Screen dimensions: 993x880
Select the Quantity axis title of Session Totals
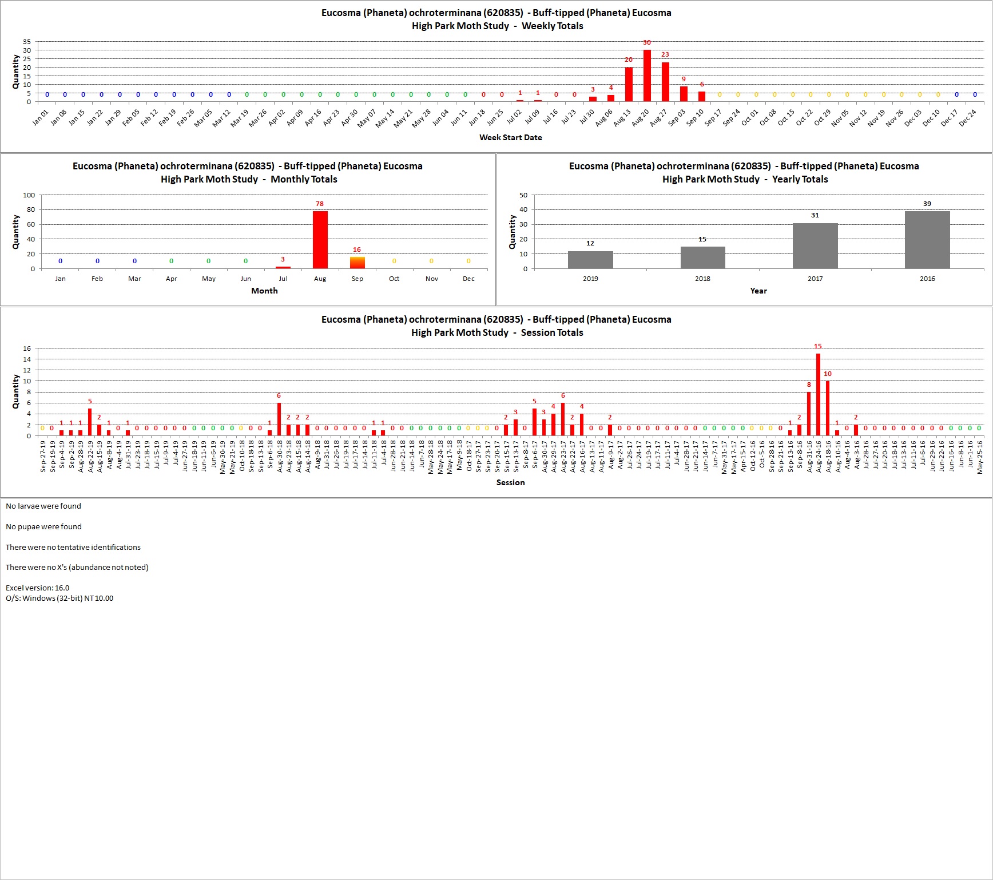15,392
